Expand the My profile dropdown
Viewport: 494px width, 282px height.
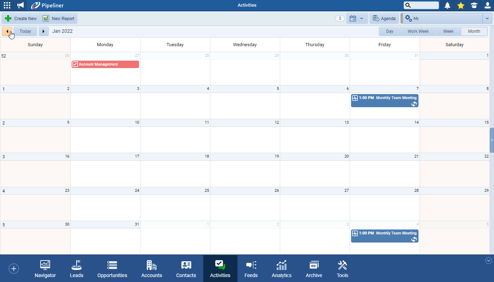pyautogui.click(x=487, y=18)
